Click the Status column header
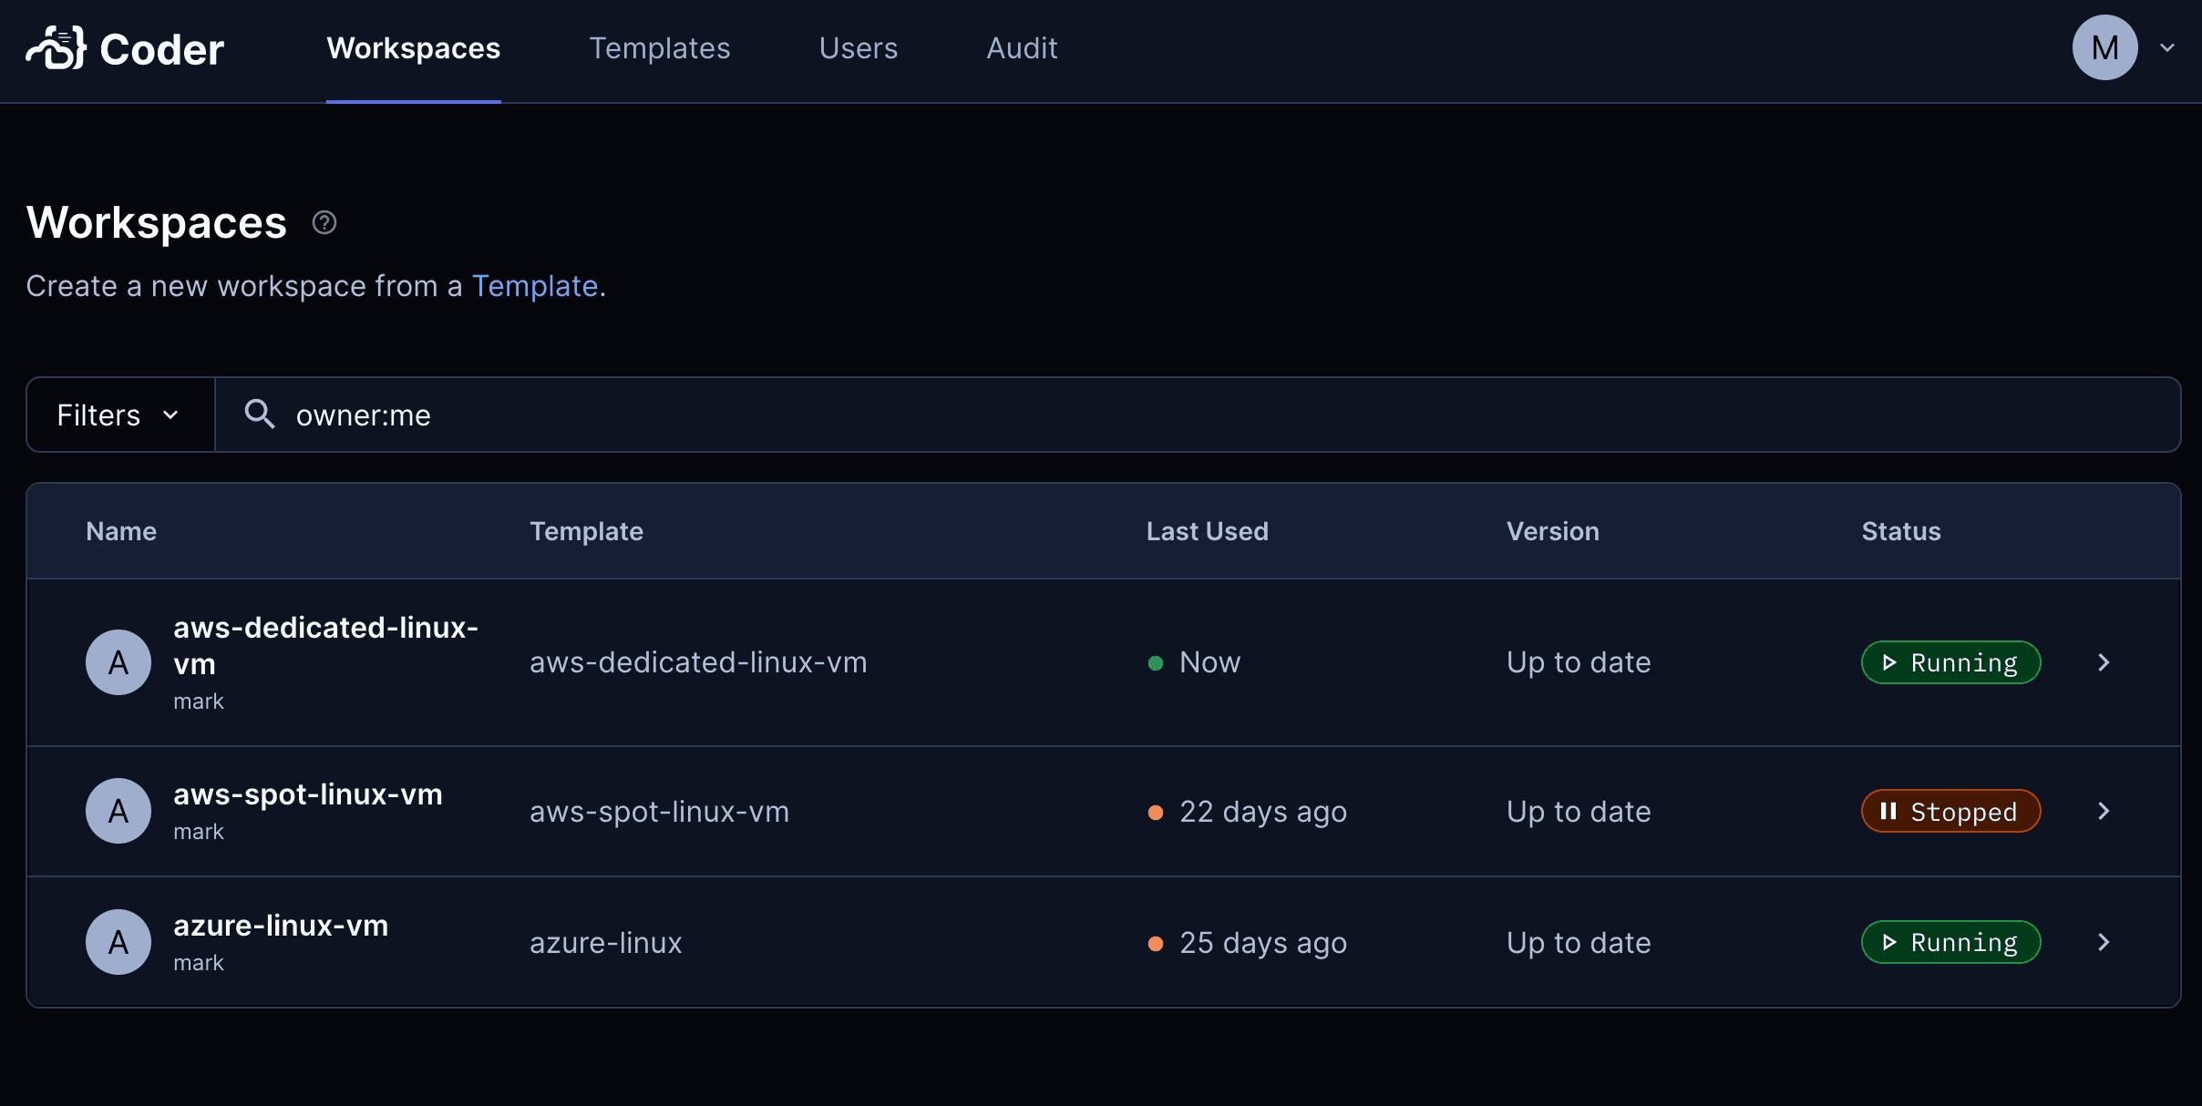2202x1106 pixels. pos(1901,531)
